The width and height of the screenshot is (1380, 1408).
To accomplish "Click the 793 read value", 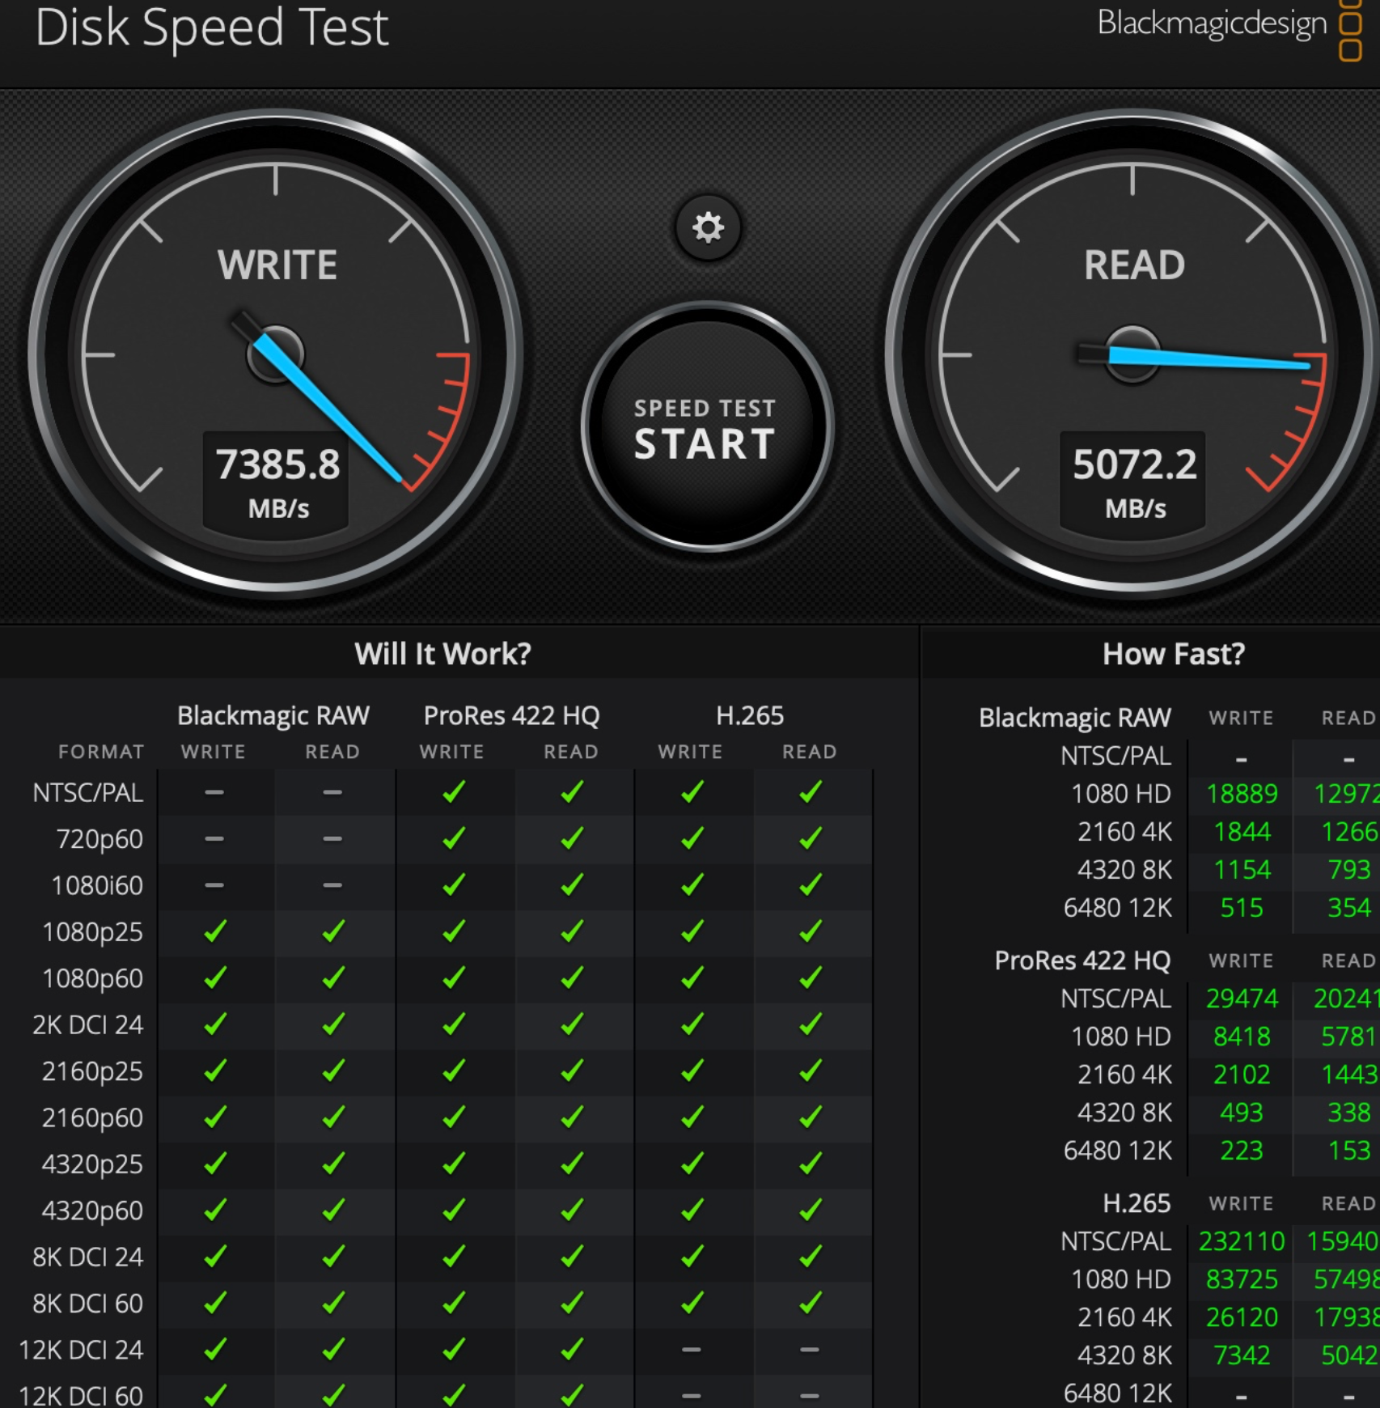I will (x=1349, y=870).
